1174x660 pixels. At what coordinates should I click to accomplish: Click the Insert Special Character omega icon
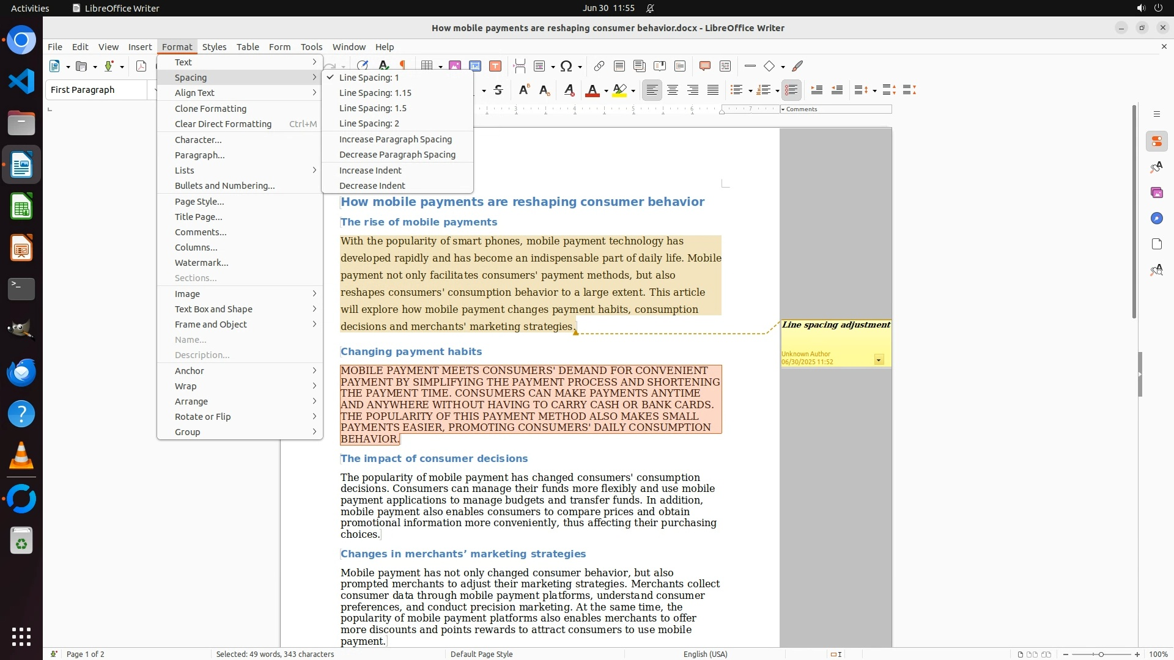click(566, 66)
